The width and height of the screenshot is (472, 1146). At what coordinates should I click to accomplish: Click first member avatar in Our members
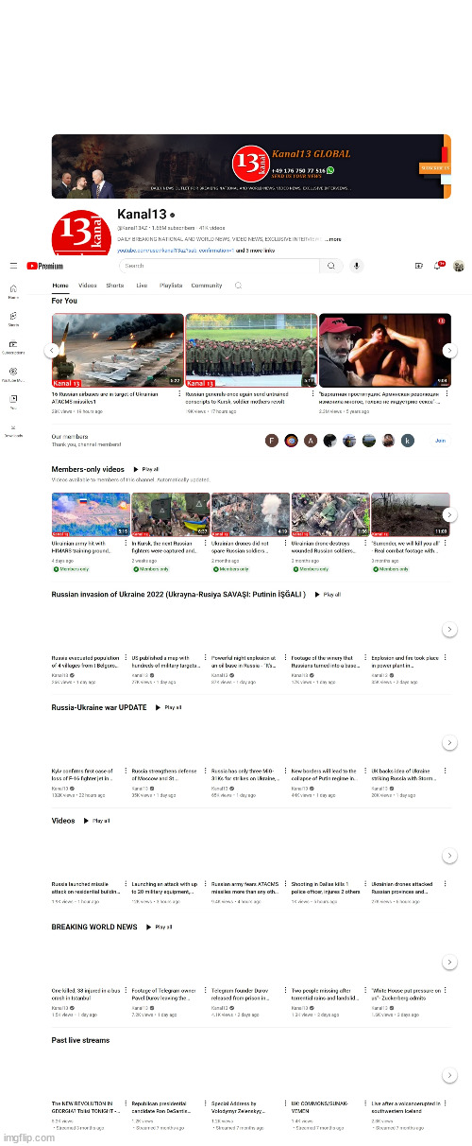point(270,441)
